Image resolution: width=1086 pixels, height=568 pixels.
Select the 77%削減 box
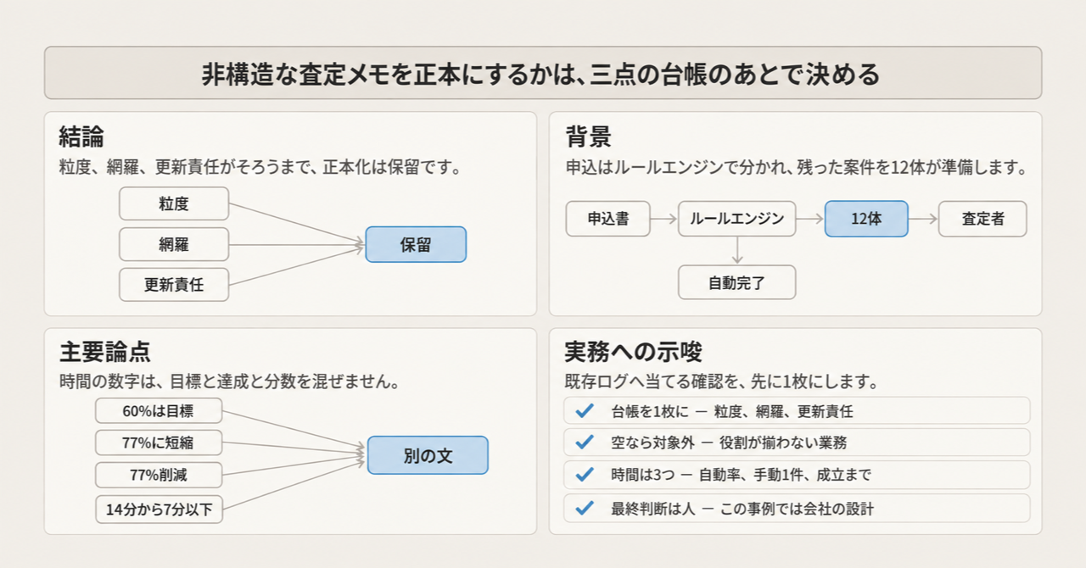pyautogui.click(x=159, y=476)
